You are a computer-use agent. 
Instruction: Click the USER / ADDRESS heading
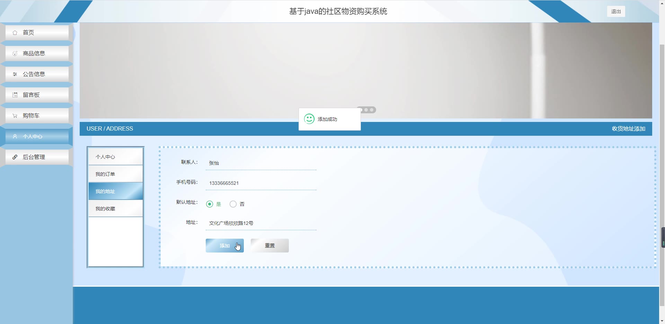point(110,128)
